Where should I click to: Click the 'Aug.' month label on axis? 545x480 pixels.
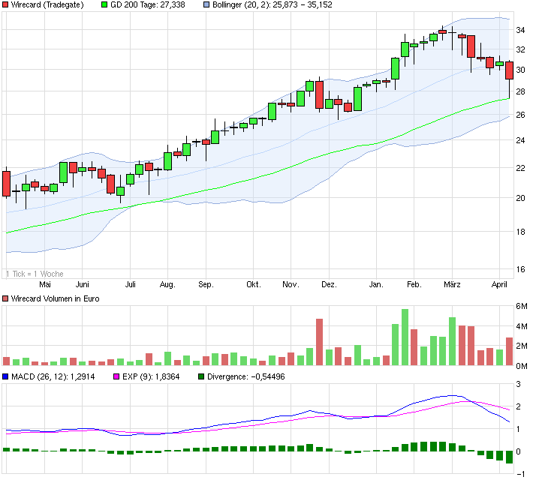click(x=167, y=284)
